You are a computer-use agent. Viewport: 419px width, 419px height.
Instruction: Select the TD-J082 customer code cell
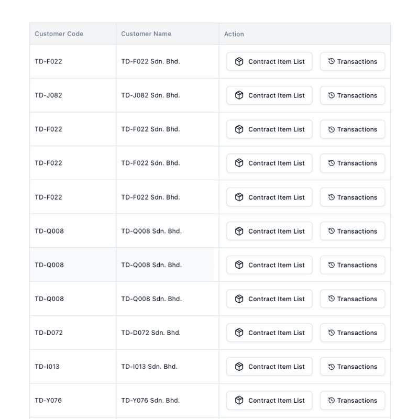pos(73,95)
